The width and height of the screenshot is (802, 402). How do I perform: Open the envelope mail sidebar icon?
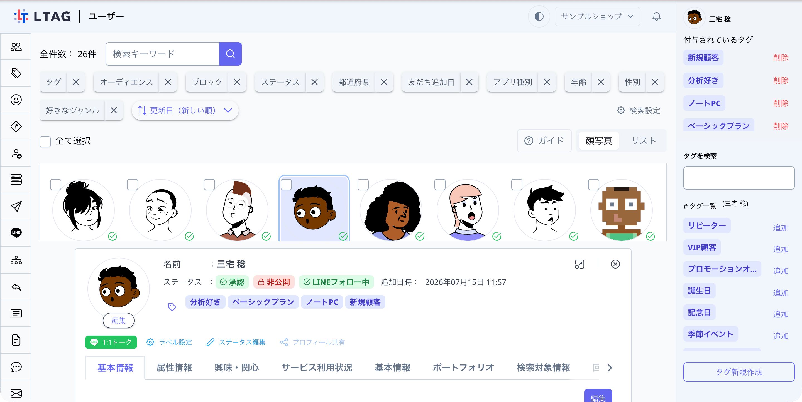click(x=16, y=393)
